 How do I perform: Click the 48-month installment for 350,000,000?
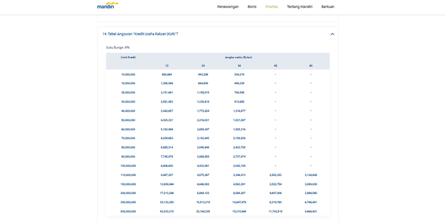coord(276,202)
